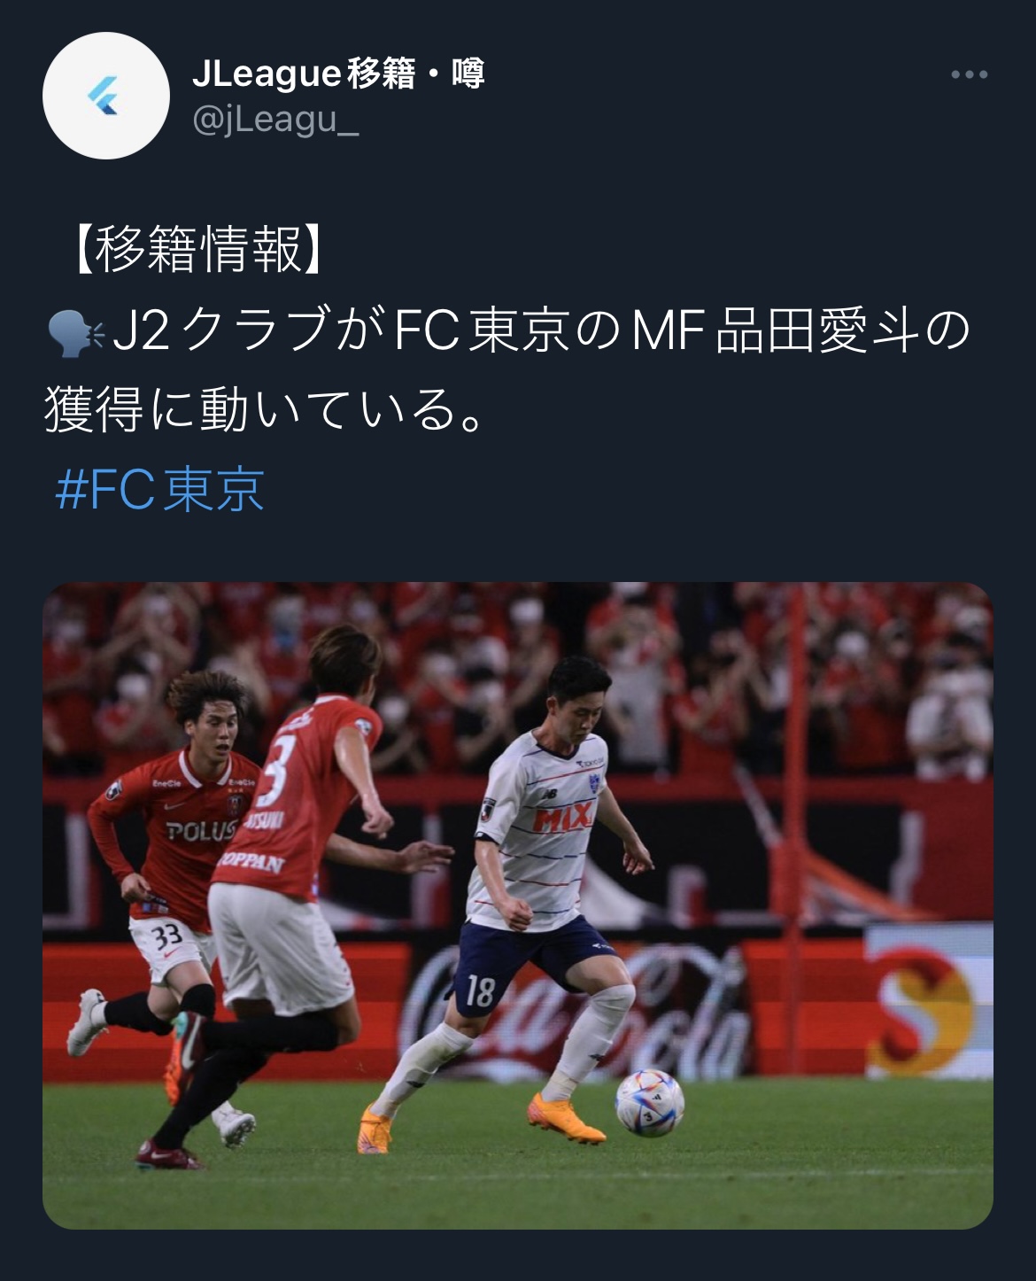Open the three-dot more options menu
This screenshot has height=1281, width=1036.
969,75
